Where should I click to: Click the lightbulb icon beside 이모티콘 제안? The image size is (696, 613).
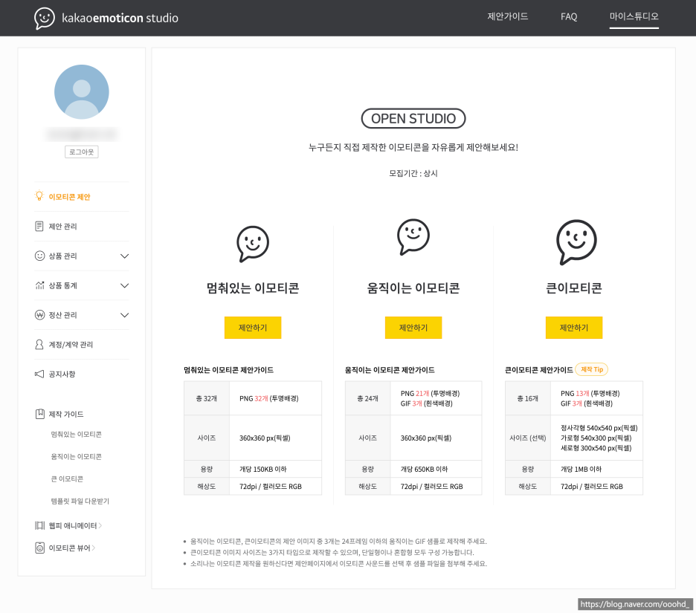click(x=39, y=195)
